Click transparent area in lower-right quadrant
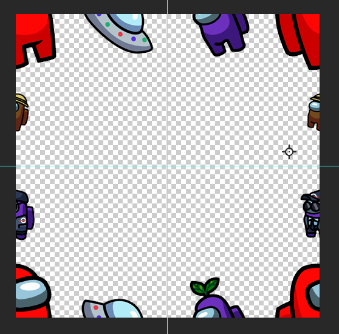Image resolution: width=339 pixels, height=334 pixels. click(x=238, y=227)
